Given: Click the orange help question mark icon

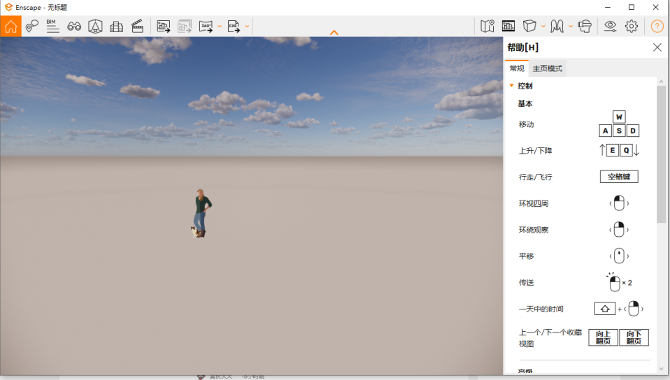Looking at the screenshot, I should click(x=657, y=27).
